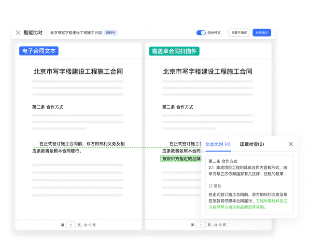
Task: Click the 检查不通过 button
Action: pyautogui.click(x=239, y=33)
